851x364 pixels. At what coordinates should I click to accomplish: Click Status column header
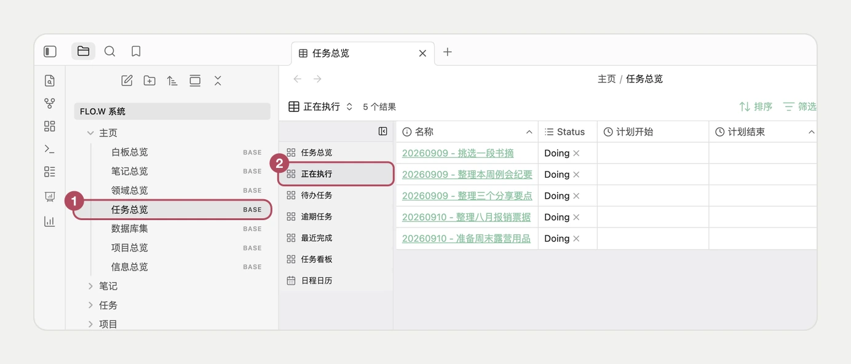(x=568, y=132)
